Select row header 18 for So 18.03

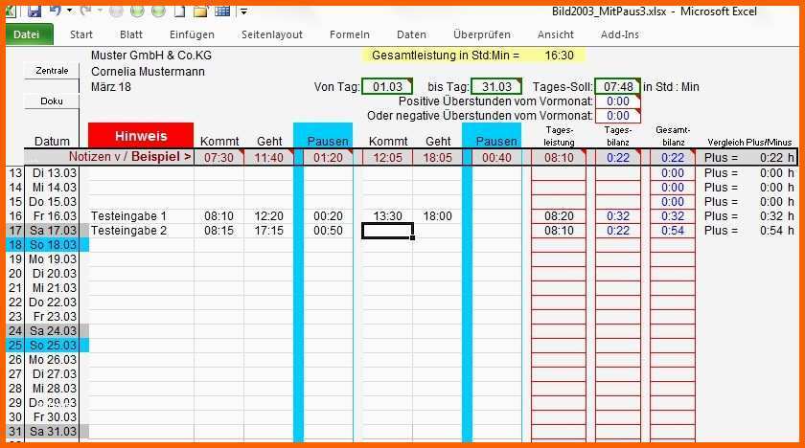[x=15, y=245]
